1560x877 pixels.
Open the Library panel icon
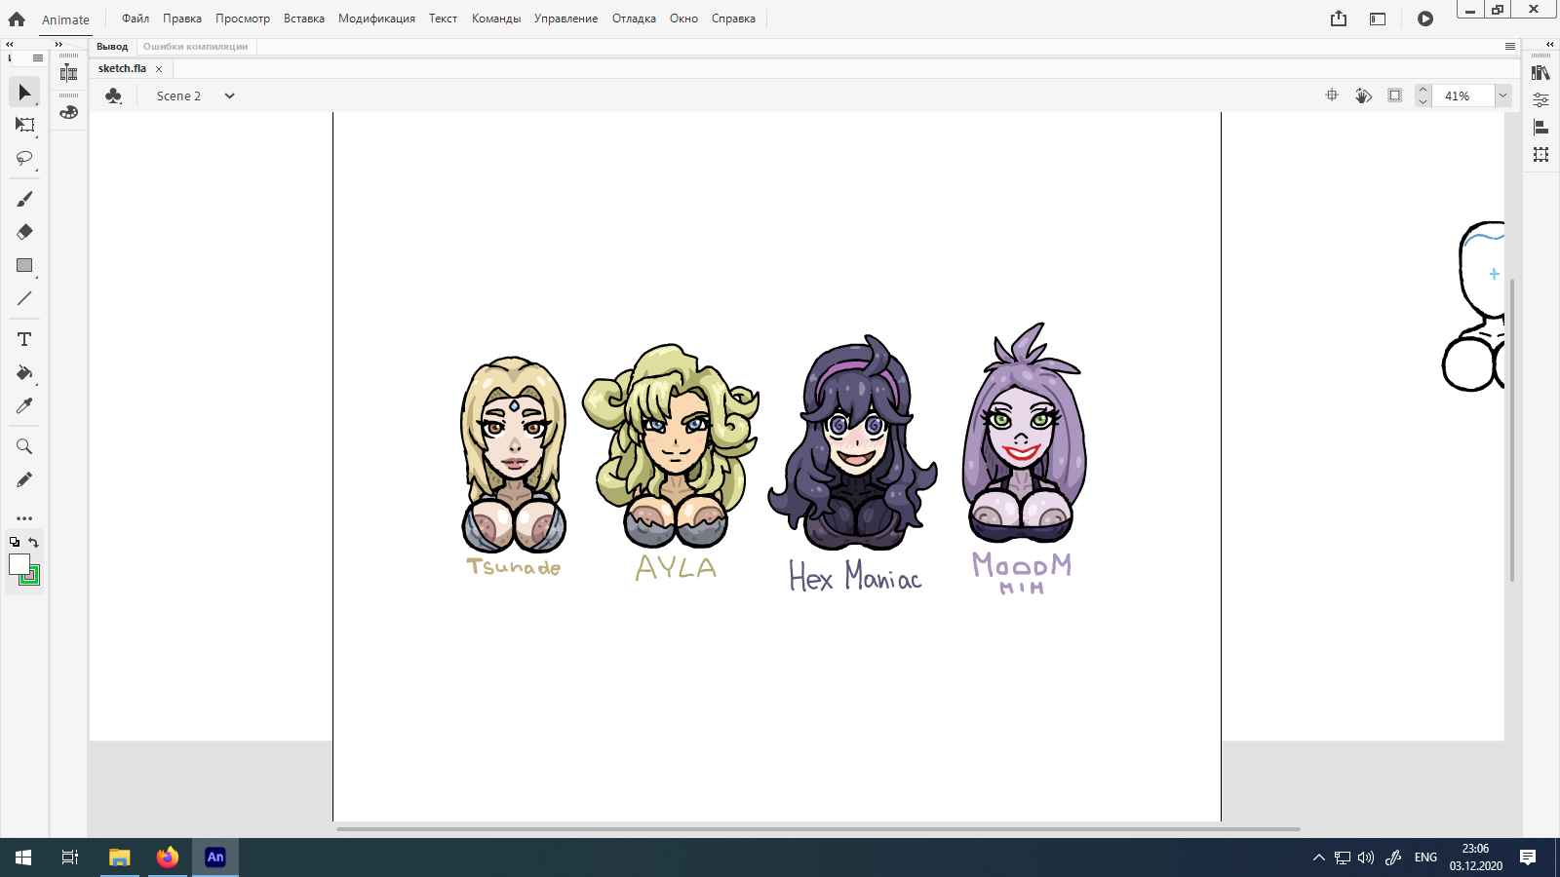[1540, 73]
